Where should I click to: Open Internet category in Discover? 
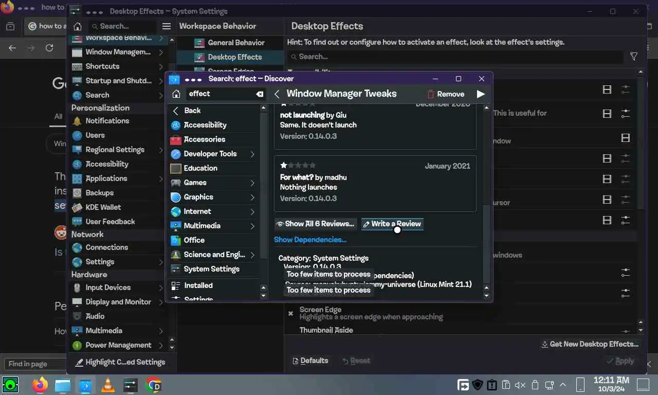pos(197,211)
